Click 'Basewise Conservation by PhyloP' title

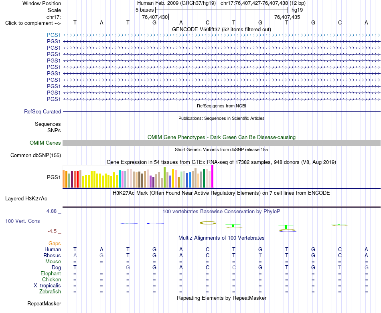click(221, 212)
